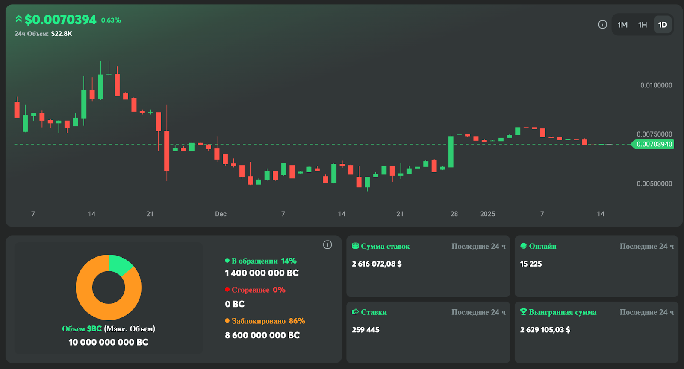The height and width of the screenshot is (369, 684).
Task: Click the 10 000 000 000 BC total
Action: tap(109, 342)
